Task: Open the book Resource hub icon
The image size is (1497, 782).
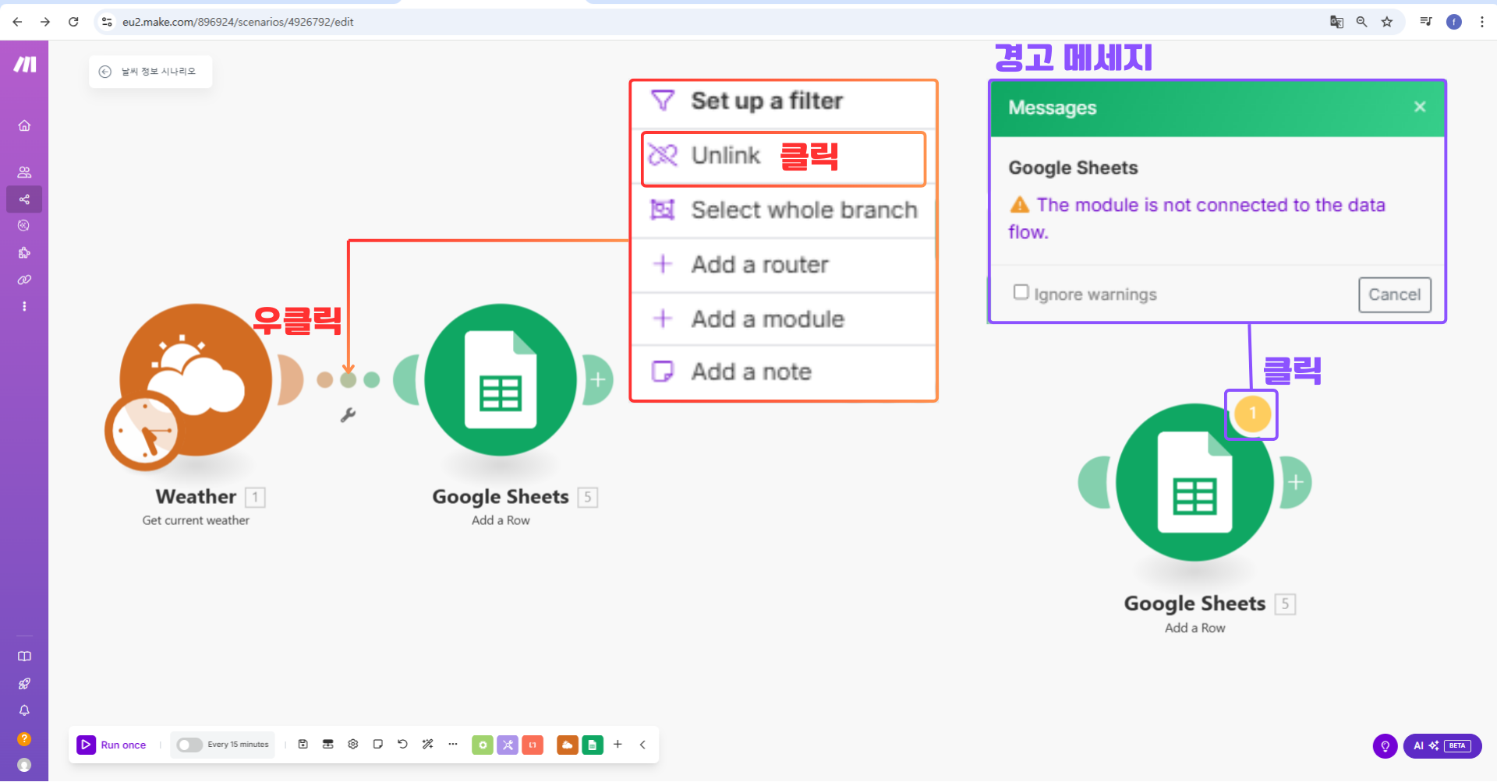Action: (x=24, y=657)
